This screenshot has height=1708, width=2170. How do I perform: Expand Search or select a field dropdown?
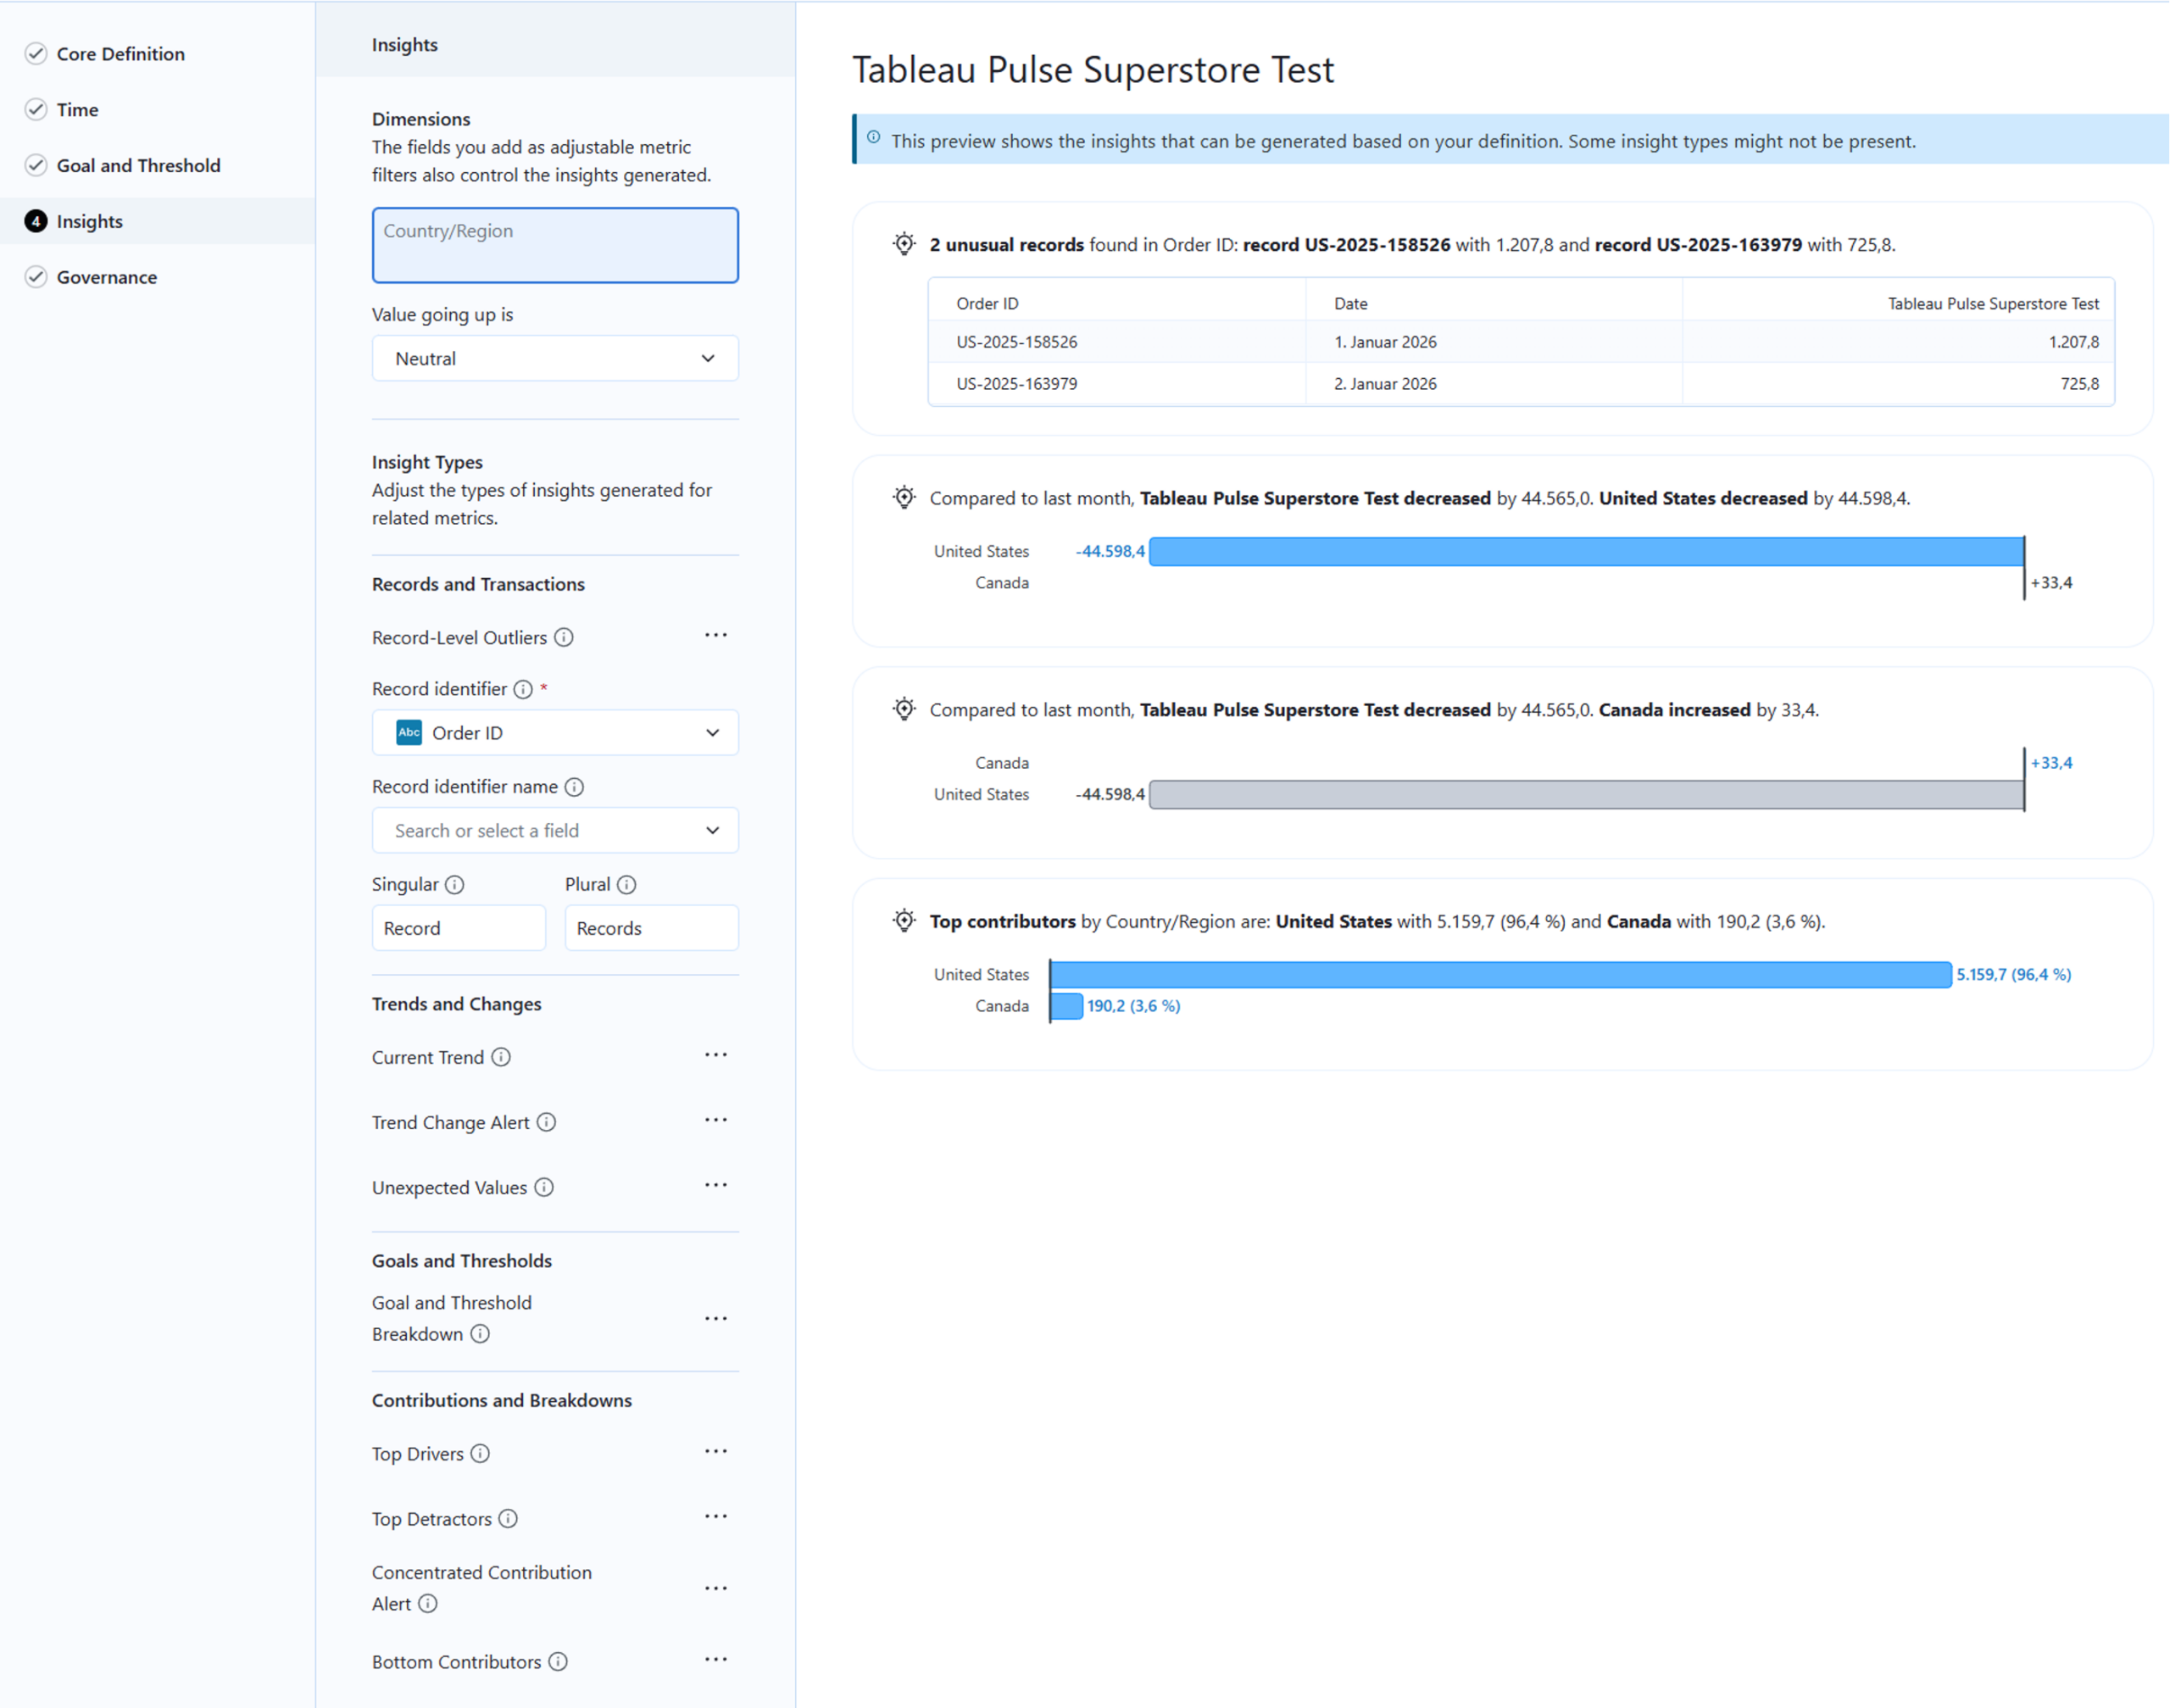555,830
